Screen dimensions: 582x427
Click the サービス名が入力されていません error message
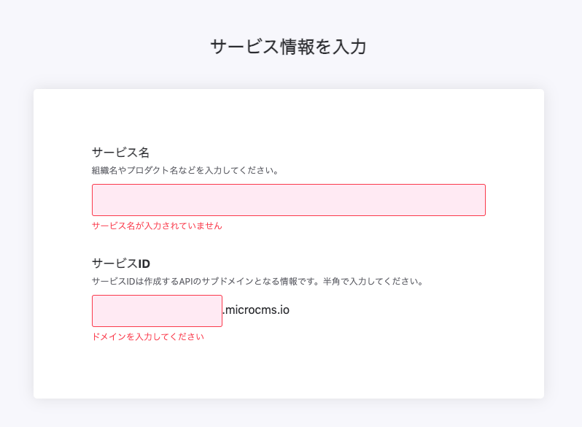click(x=157, y=226)
